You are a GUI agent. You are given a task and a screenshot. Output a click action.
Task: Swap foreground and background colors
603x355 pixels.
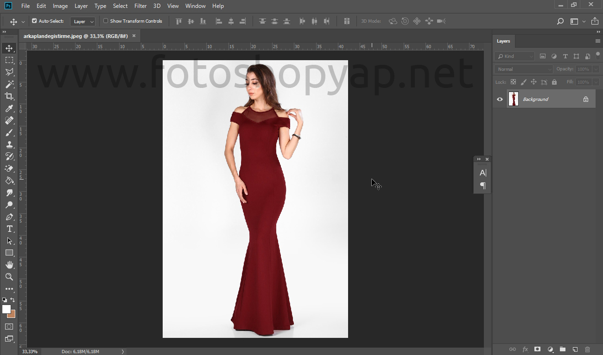(x=13, y=300)
